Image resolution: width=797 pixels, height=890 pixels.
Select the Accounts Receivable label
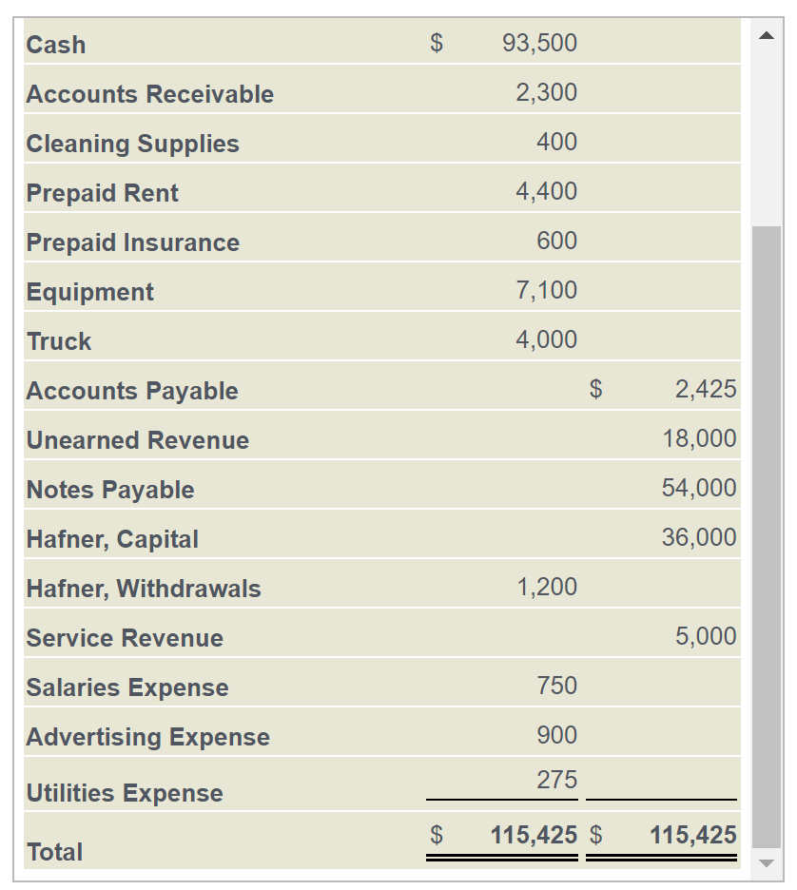click(x=149, y=94)
